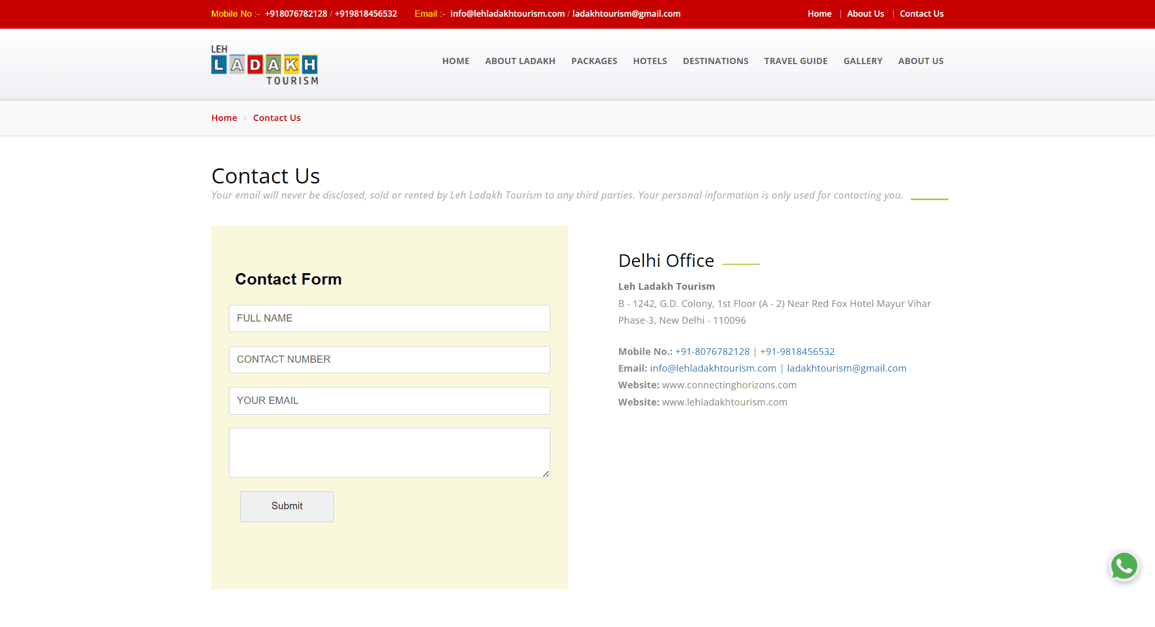Click info@lehladakhtourism.com under Delhi Office
1155x627 pixels.
(x=713, y=368)
